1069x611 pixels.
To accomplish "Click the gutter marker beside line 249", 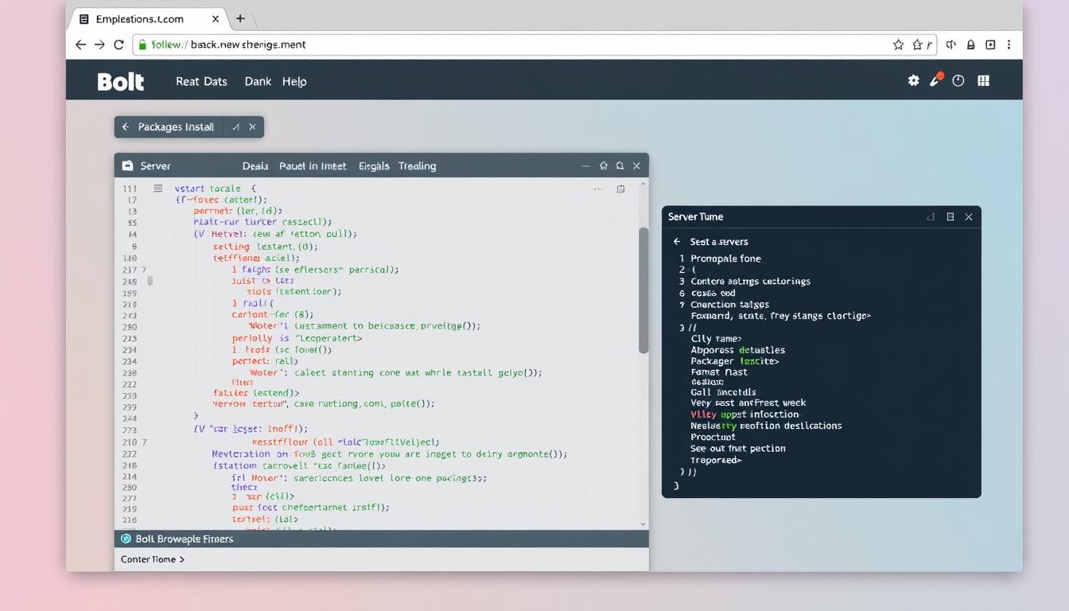I will click(150, 281).
